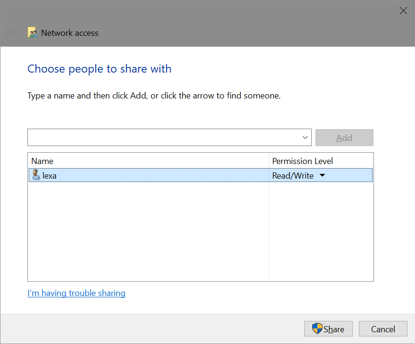
Task: Click the Share button label
Action: pyautogui.click(x=334, y=329)
